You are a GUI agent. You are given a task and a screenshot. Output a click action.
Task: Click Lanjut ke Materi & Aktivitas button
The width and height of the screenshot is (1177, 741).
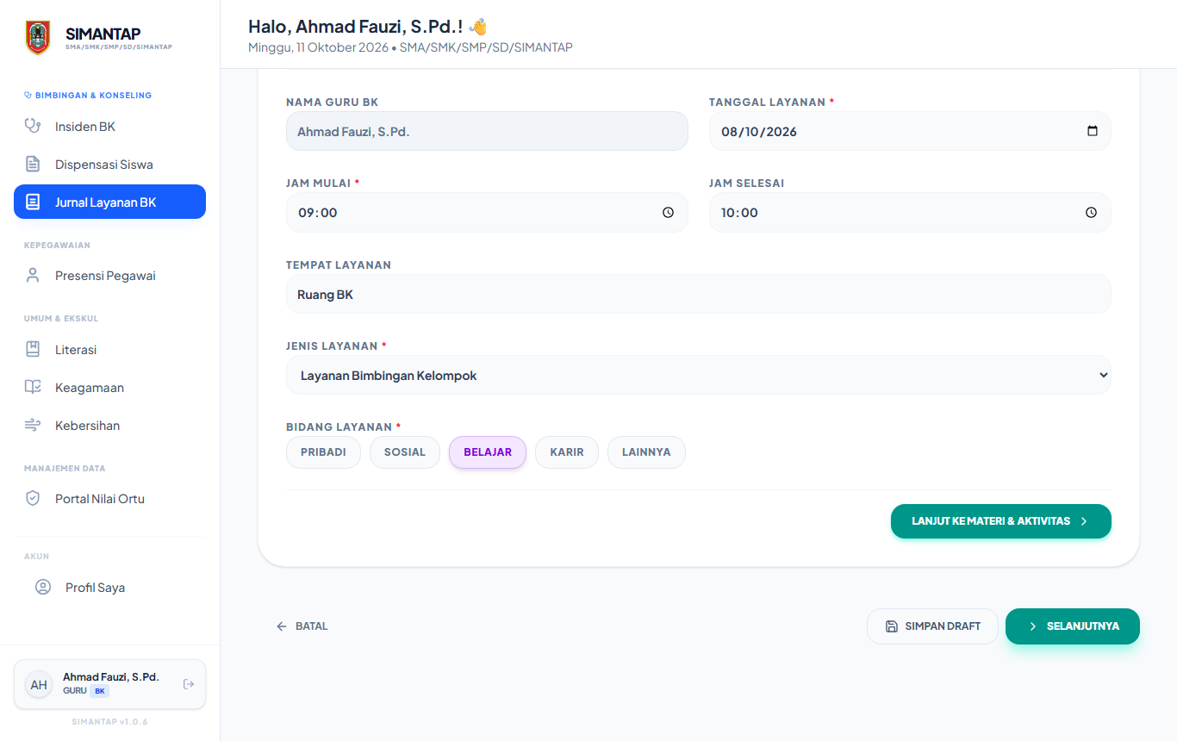(x=1001, y=521)
